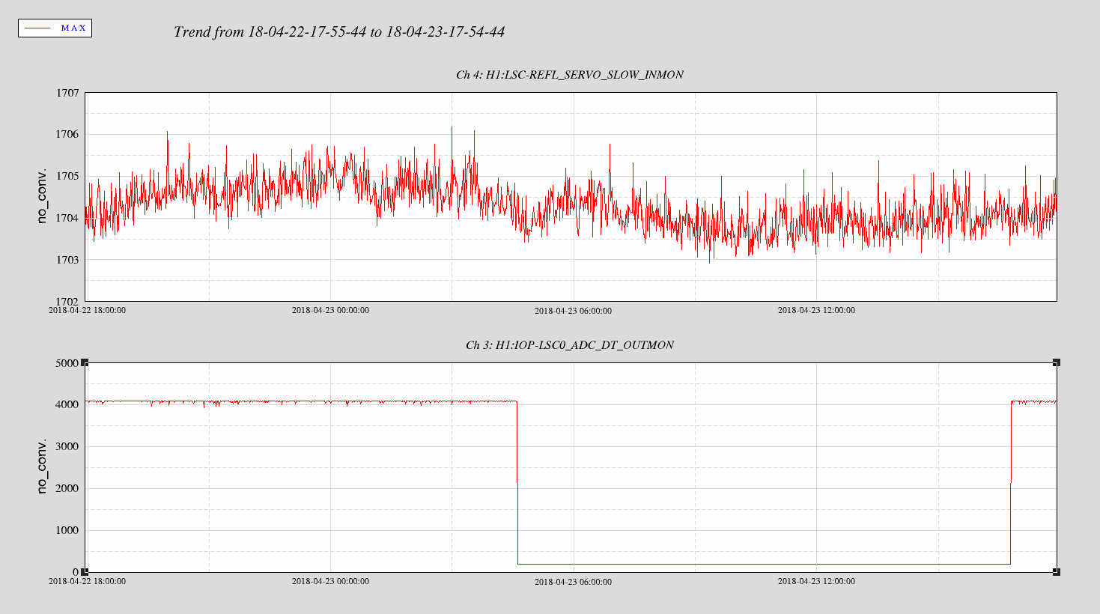1100x614 pixels.
Task: Click the 1707 y-axis tick on the top plot
Action: tap(67, 93)
